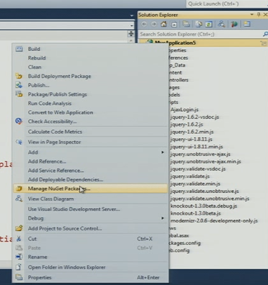Choose Rebuild from the context menu

(x=37, y=58)
